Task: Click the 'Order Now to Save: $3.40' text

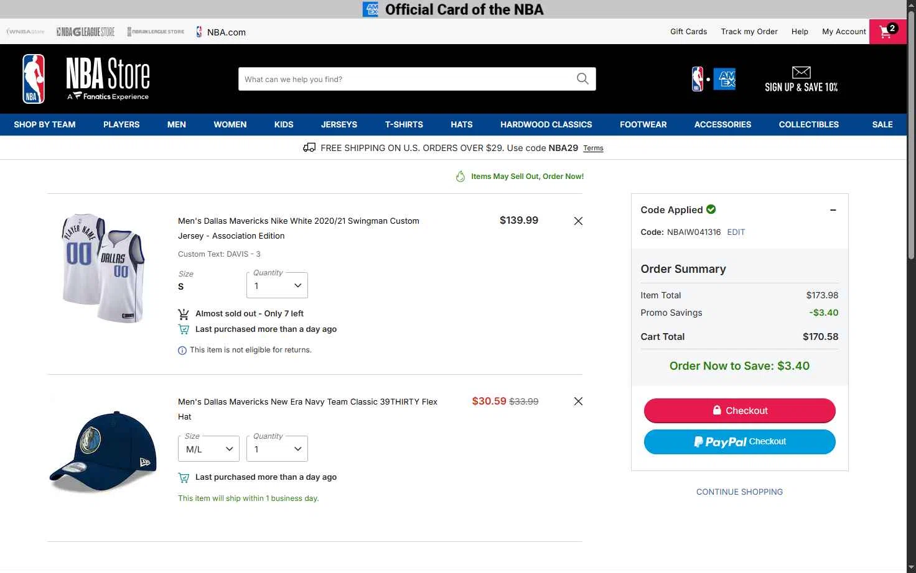Action: 739,366
